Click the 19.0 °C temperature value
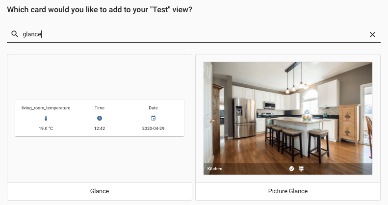The image size is (388, 205). (x=46, y=128)
